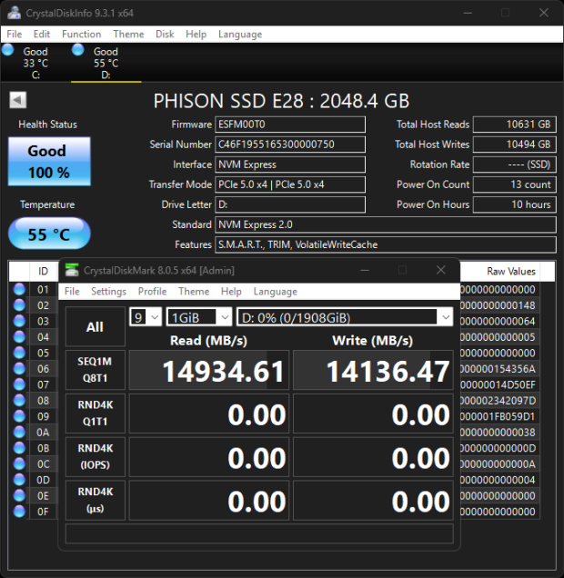Image resolution: width=564 pixels, height=578 pixels.
Task: Click the Features field S.M.A.R.T., TRIM
Action: click(386, 244)
